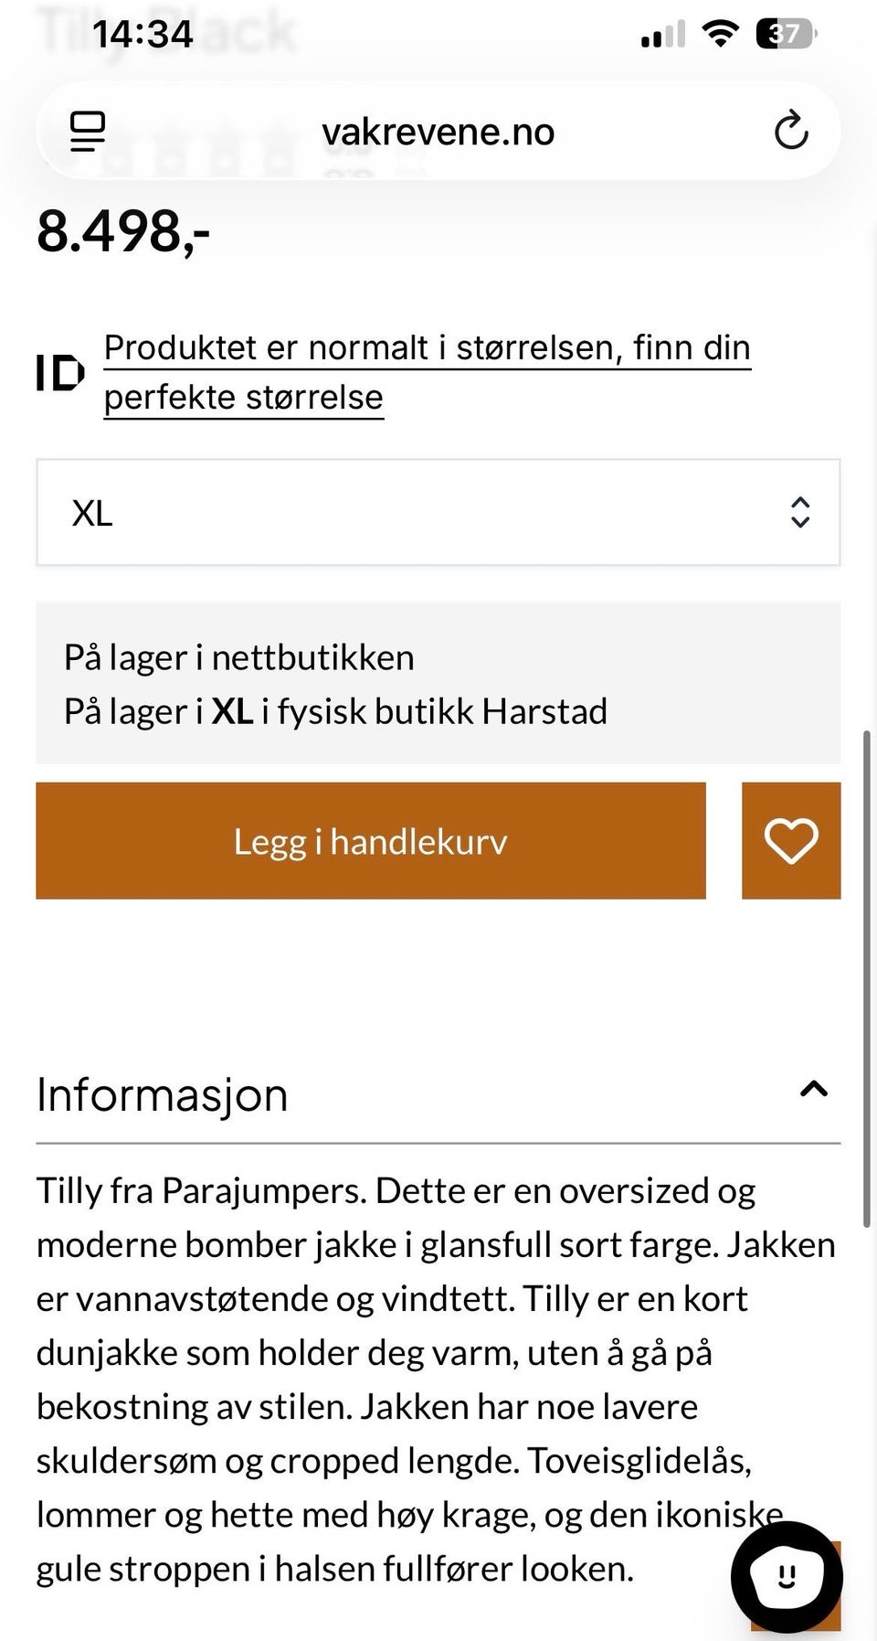Tap the cellular signal bars
The height and width of the screenshot is (1641, 877).
tap(663, 35)
